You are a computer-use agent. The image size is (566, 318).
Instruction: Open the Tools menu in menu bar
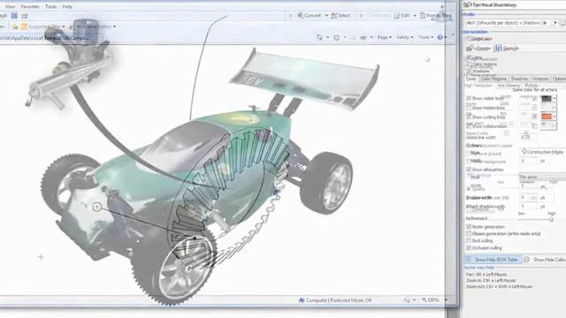click(x=50, y=6)
